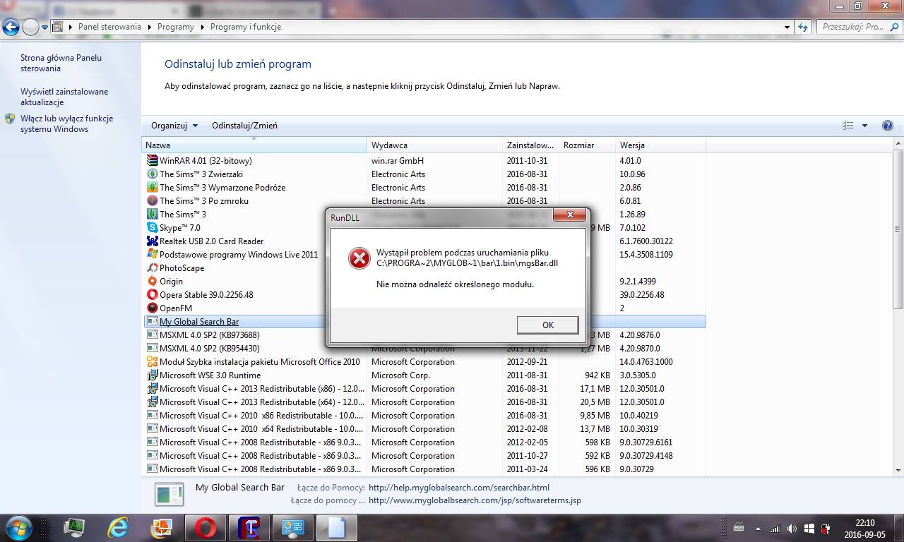This screenshot has height=542, width=904.
Task: Open the address bar history dropdown
Action: [x=787, y=27]
